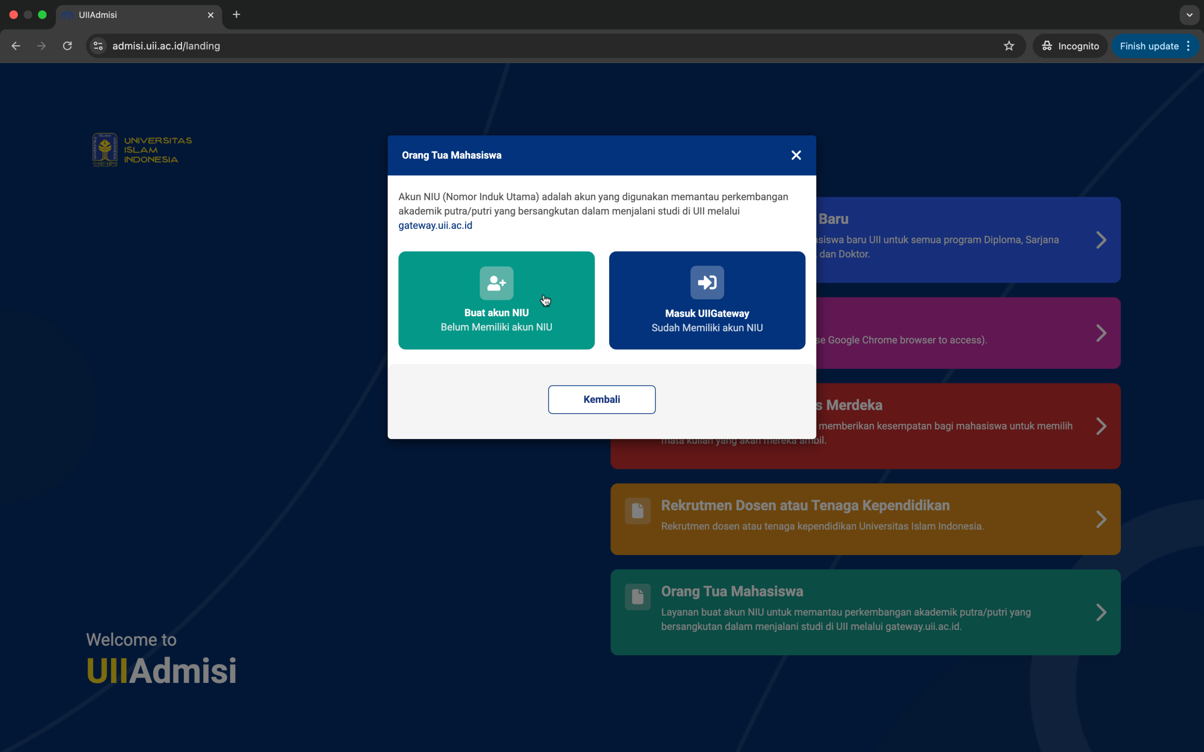Image resolution: width=1204 pixels, height=752 pixels.
Task: Reload the page
Action: tap(67, 46)
